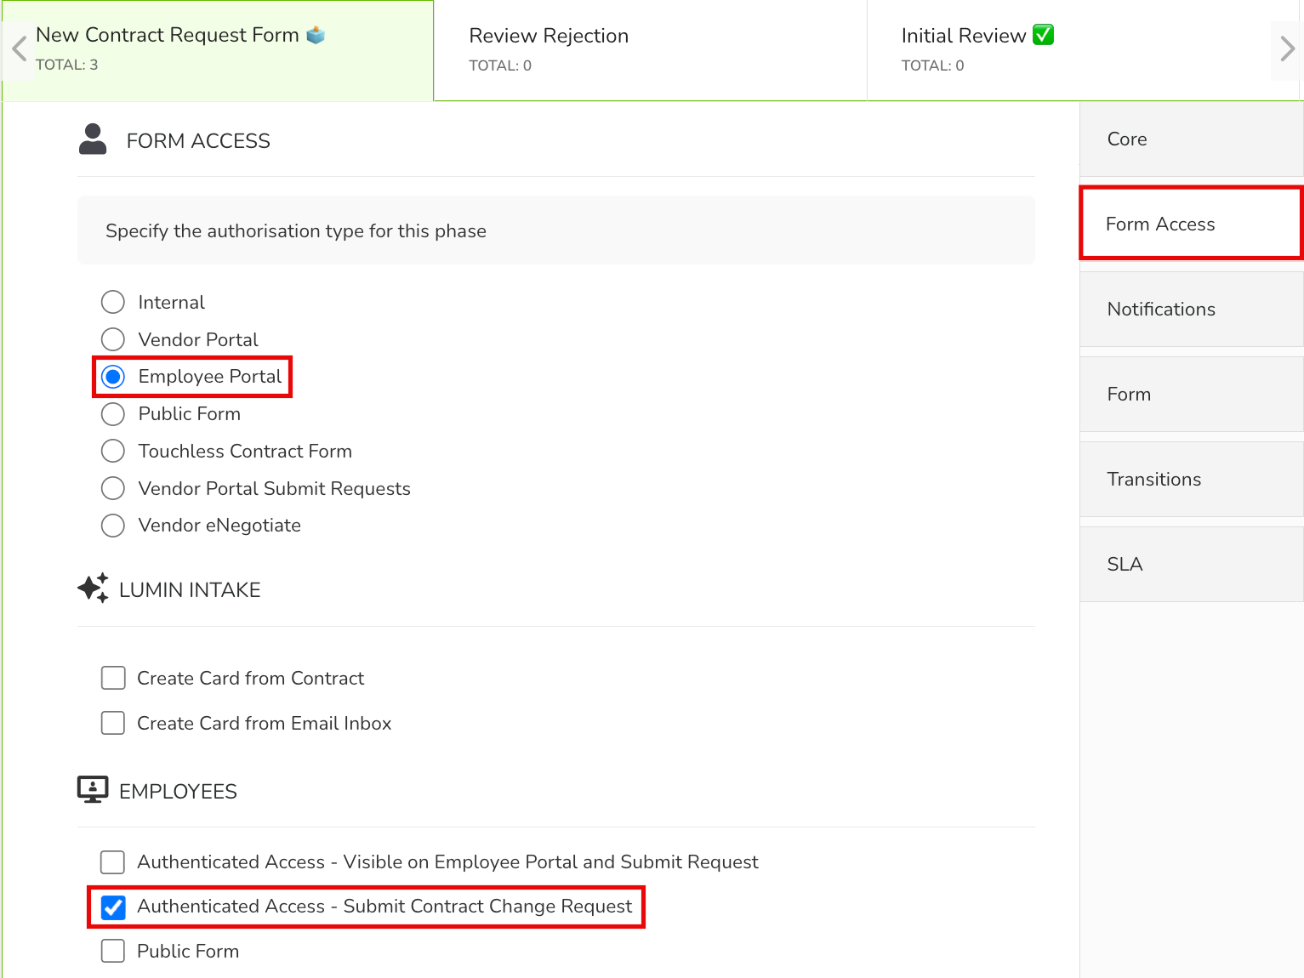Open the New Contract Request Form phase tab
The height and width of the screenshot is (978, 1304).
pos(218,50)
